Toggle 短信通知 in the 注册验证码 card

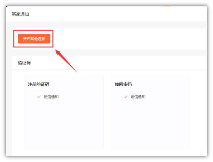51,97
